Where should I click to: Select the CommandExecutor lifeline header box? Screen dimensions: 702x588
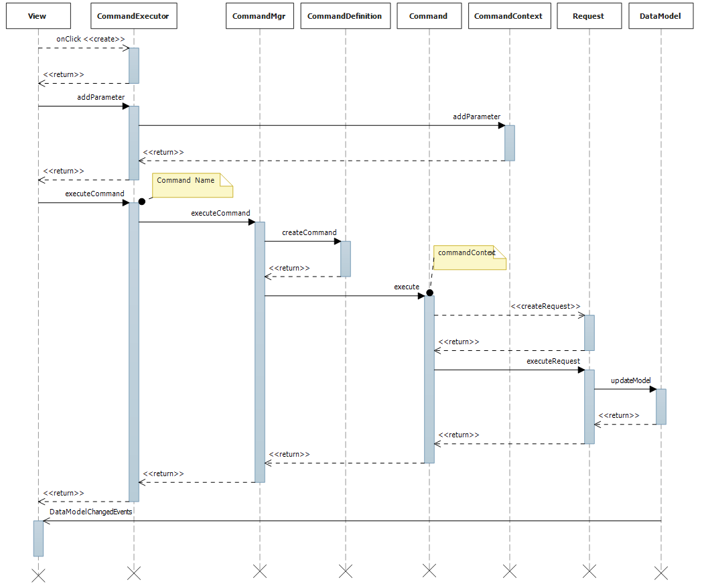coord(134,16)
